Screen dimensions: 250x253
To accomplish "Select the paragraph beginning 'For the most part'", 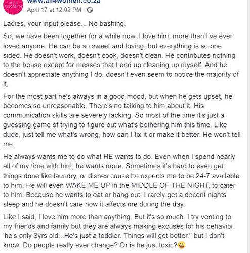I will (122, 120).
